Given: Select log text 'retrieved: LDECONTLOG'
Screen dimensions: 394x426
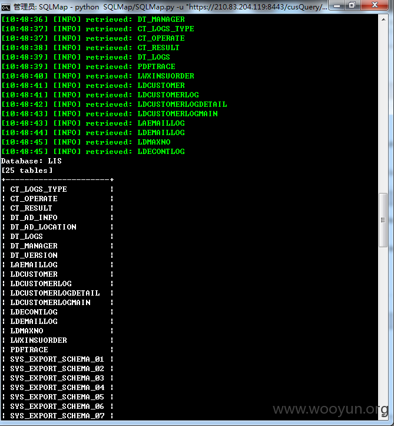Looking at the screenshot, I should (x=135, y=152).
